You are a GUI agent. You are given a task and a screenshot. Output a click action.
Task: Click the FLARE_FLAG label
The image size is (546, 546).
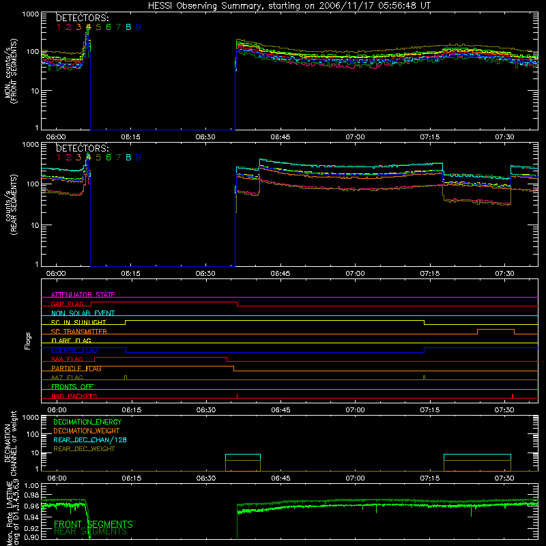[71, 341]
